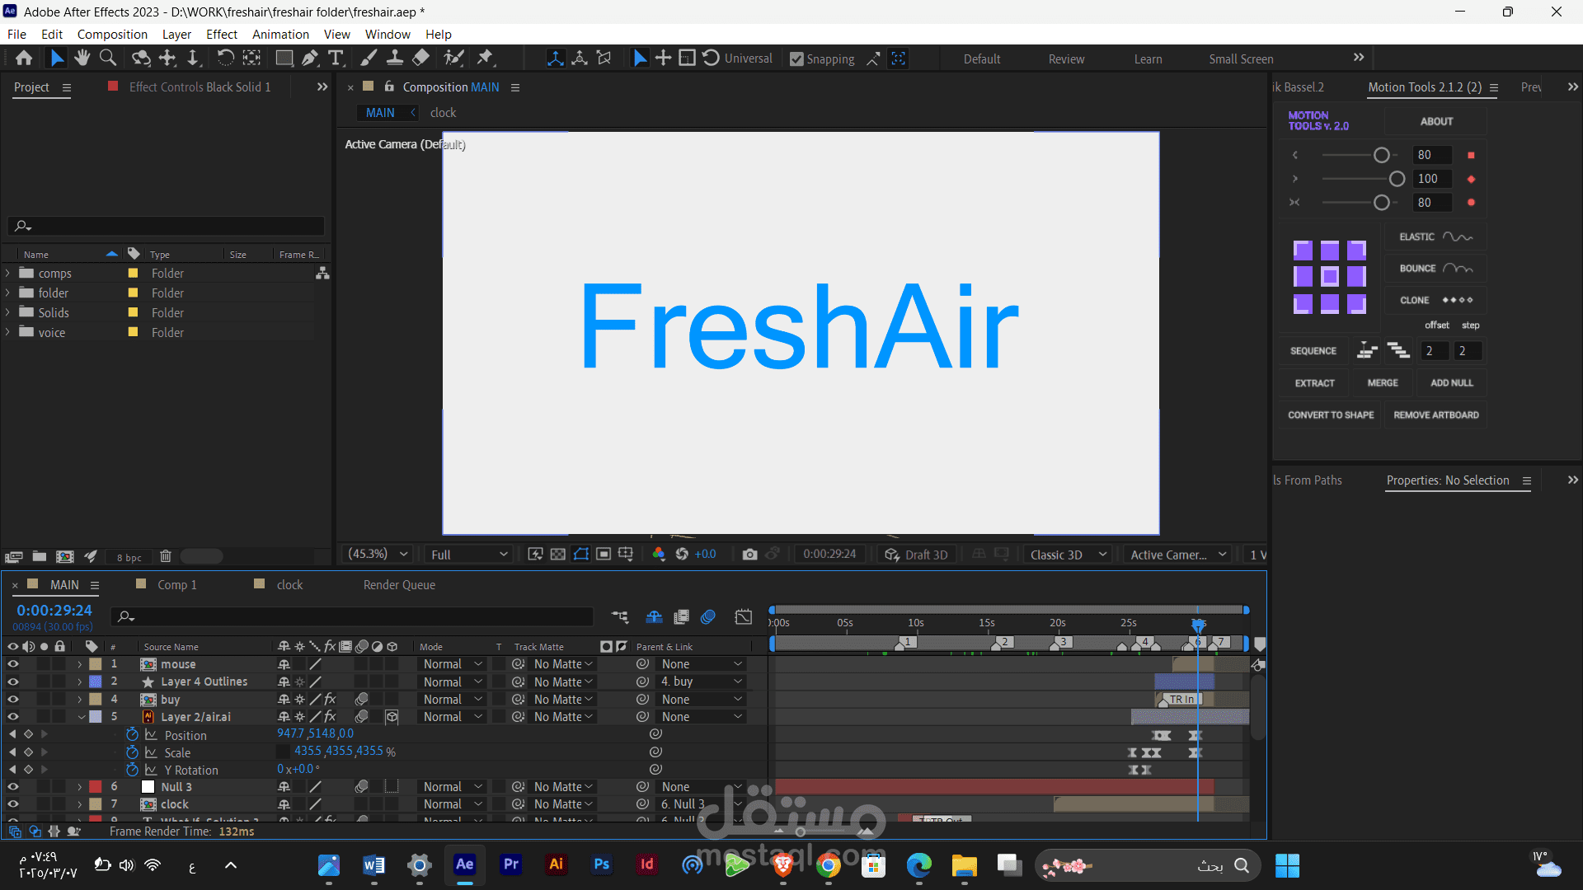Open the Classic 3D renderer dropdown
This screenshot has width=1583, height=890.
point(1068,555)
